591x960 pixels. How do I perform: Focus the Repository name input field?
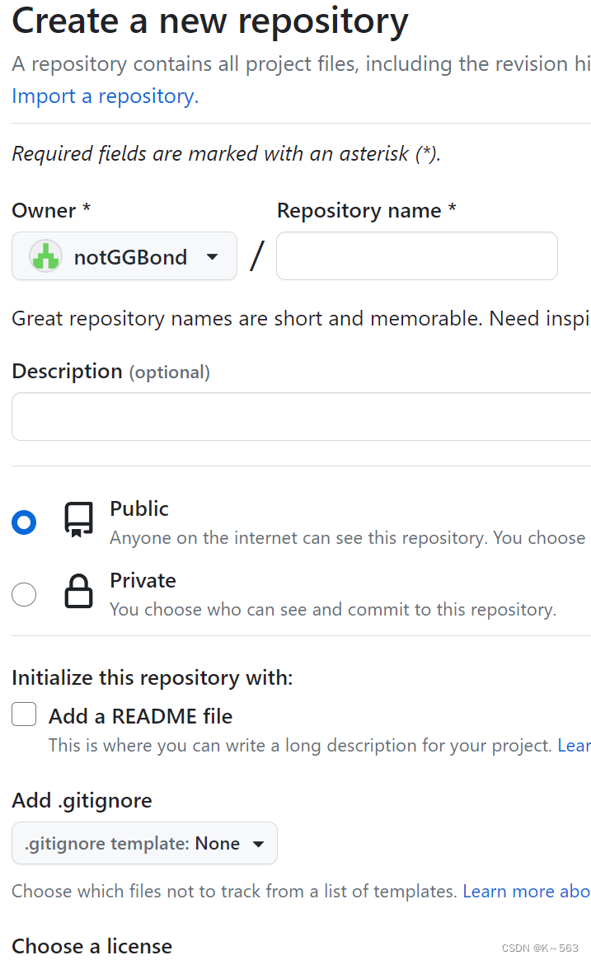pos(417,256)
